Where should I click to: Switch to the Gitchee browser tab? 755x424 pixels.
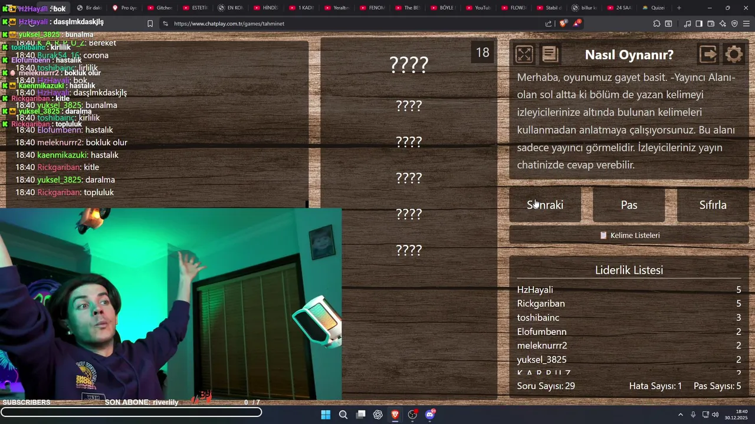tap(160, 8)
